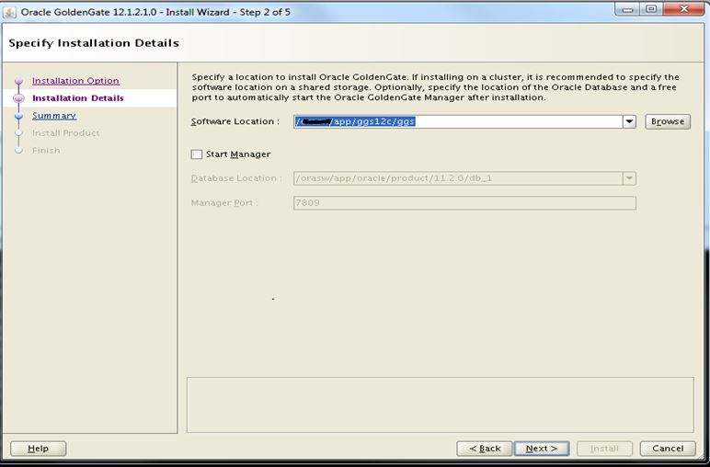Screen dimensions: 710x467
Task: Click the Installation Option step bullet
Action: point(18,82)
